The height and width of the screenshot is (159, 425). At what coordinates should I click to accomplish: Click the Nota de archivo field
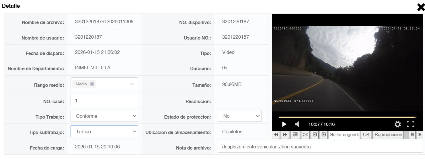tap(320, 147)
